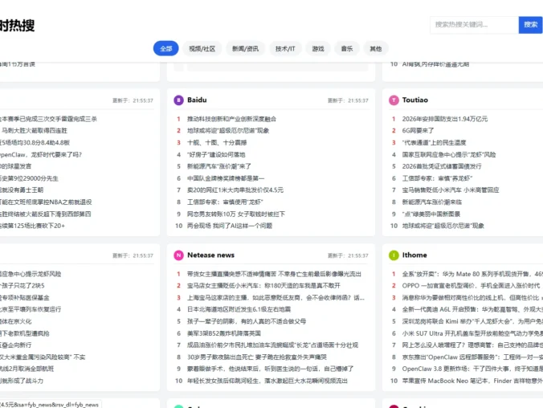Select the 全部 category tab

click(x=166, y=48)
